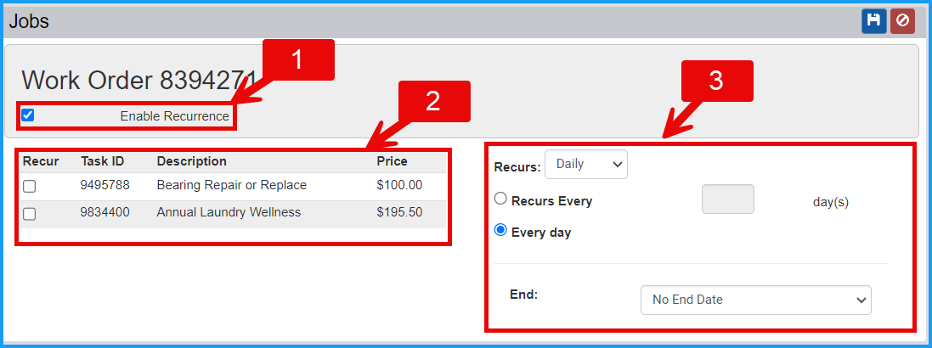Click the Recur column header
Image resolution: width=932 pixels, height=348 pixels.
click(x=41, y=161)
